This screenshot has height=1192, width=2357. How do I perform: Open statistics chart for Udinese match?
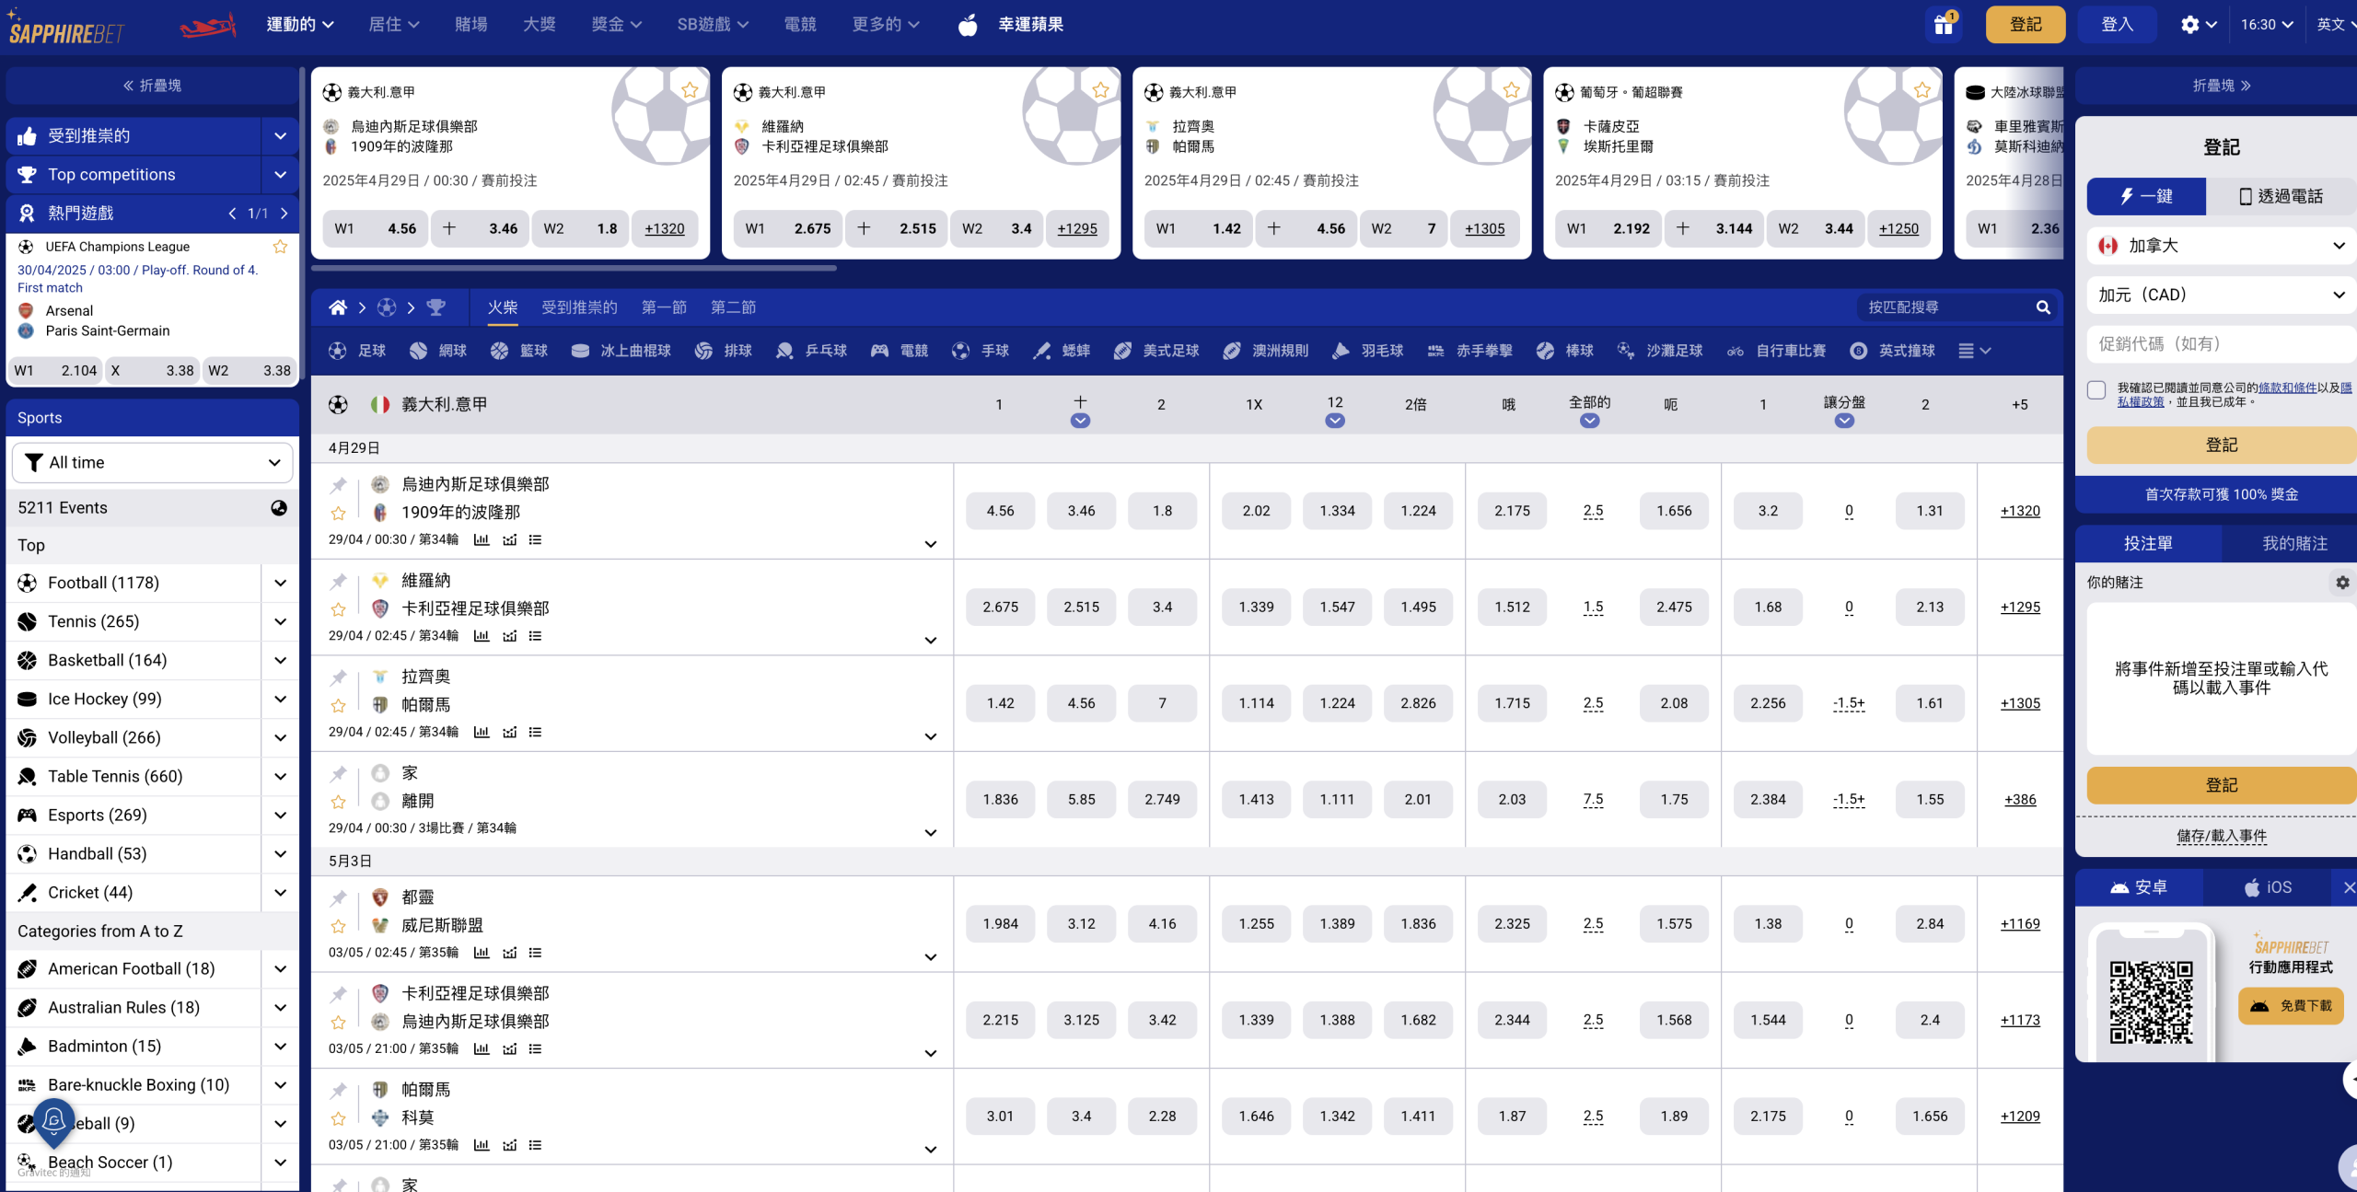tap(482, 539)
